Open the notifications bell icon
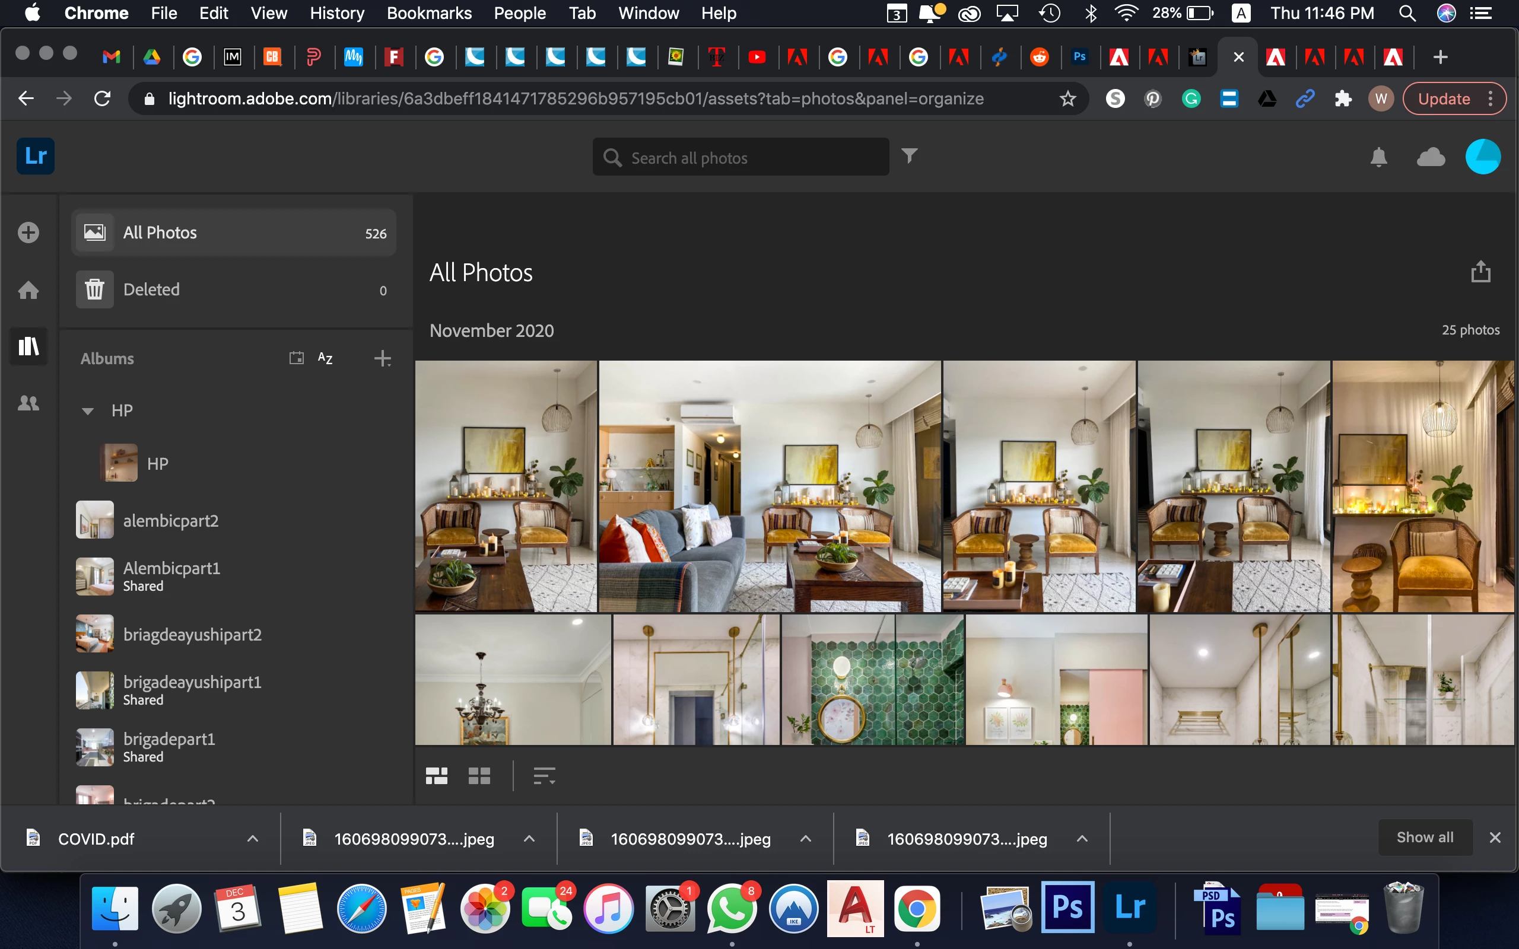This screenshot has width=1519, height=949. [x=1378, y=157]
